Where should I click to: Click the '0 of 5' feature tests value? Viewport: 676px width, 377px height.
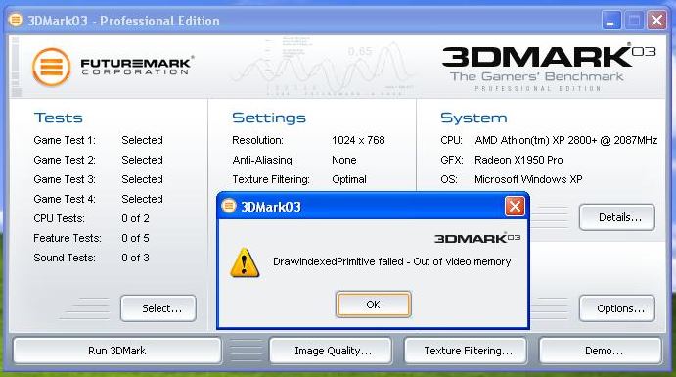click(135, 238)
